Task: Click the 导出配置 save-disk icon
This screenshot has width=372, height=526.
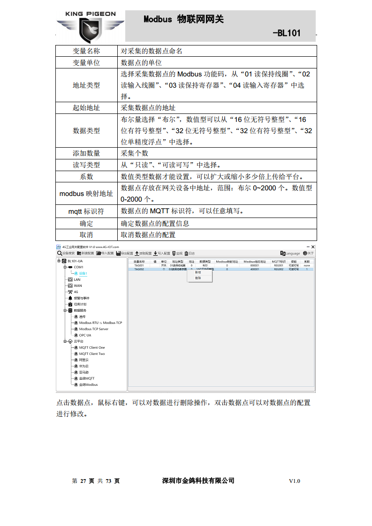Action: [119, 253]
